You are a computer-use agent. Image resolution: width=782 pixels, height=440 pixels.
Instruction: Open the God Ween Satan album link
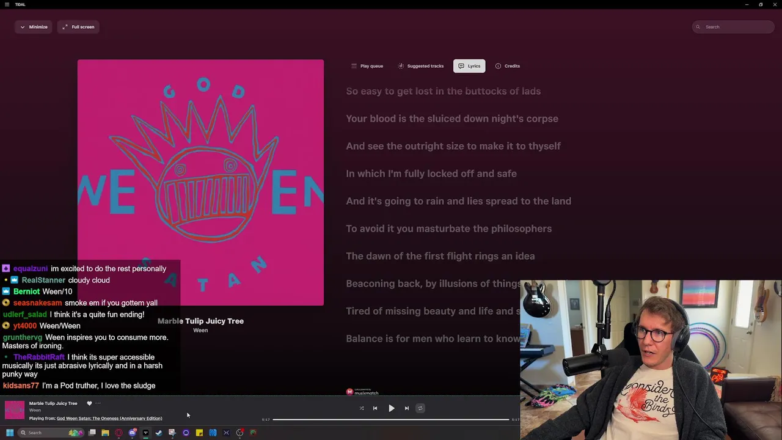(109, 419)
